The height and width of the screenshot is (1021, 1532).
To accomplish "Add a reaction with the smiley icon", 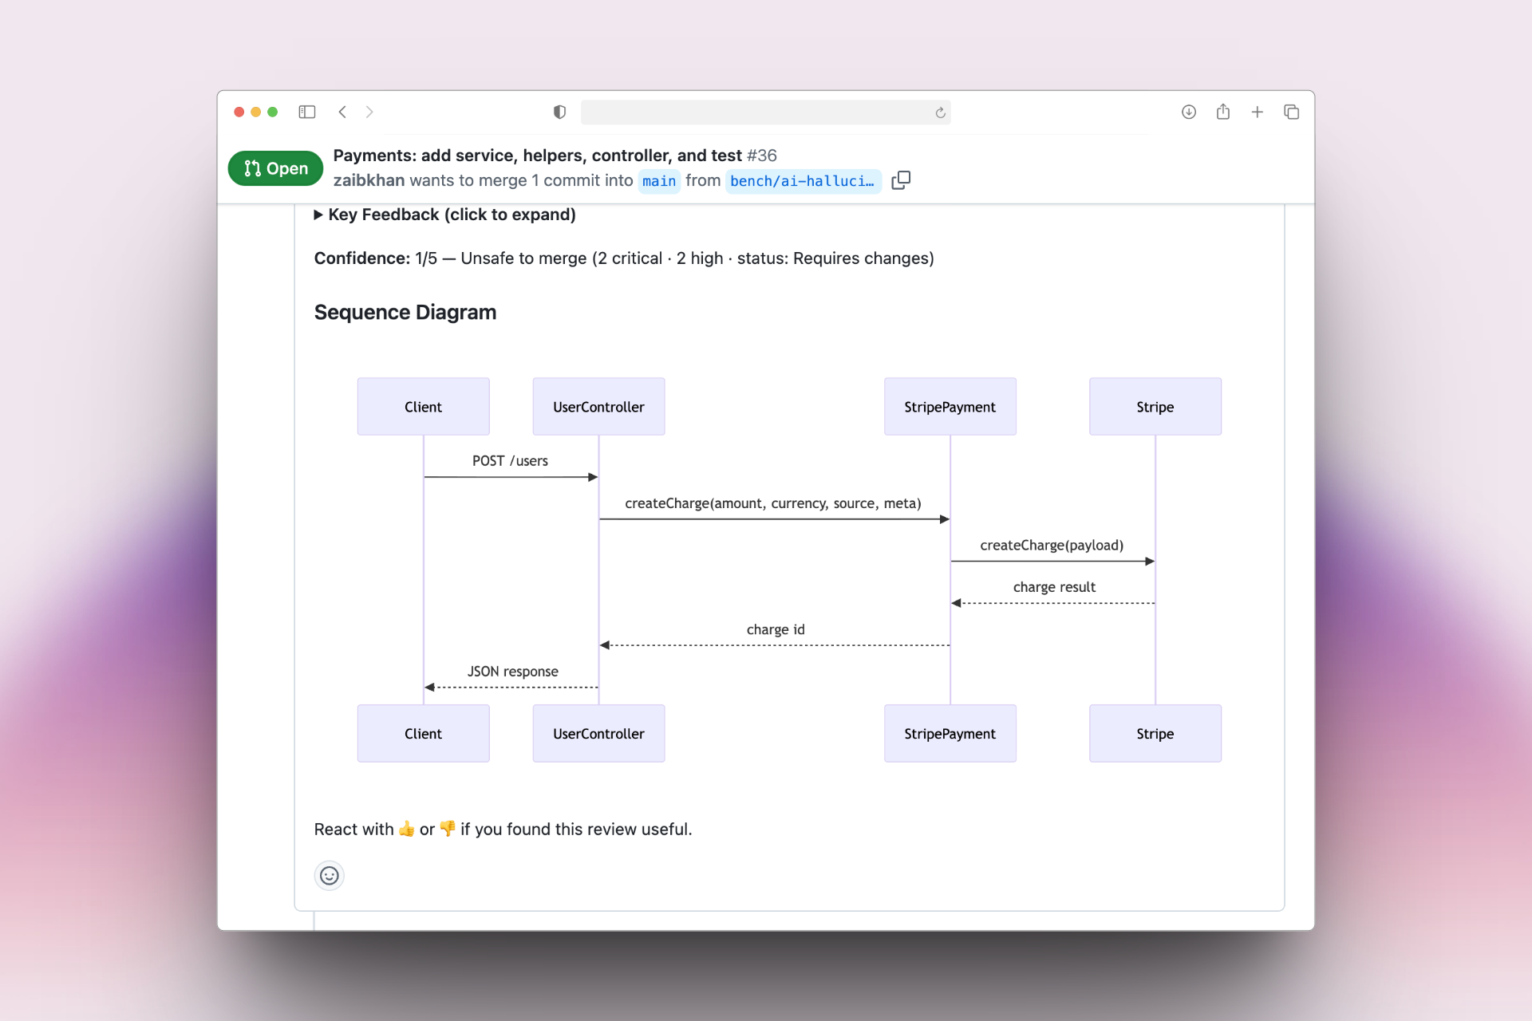I will 329,875.
